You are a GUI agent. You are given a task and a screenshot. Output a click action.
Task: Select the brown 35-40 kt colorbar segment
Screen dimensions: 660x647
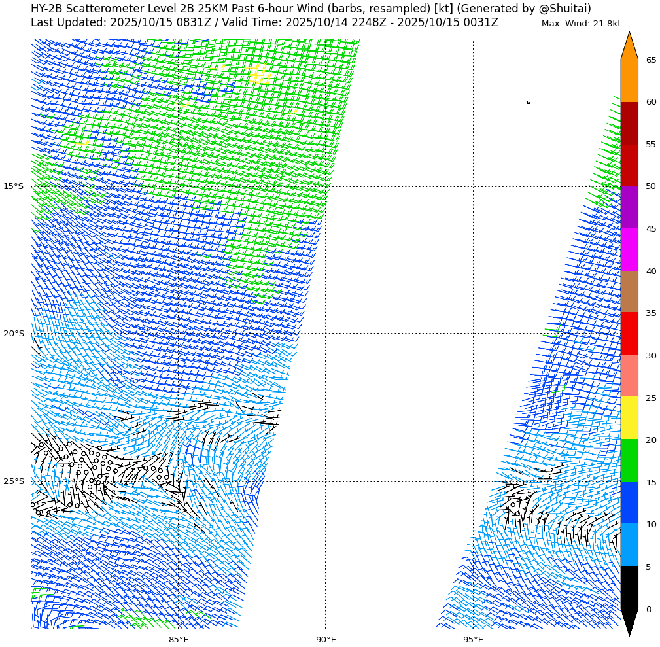click(629, 292)
